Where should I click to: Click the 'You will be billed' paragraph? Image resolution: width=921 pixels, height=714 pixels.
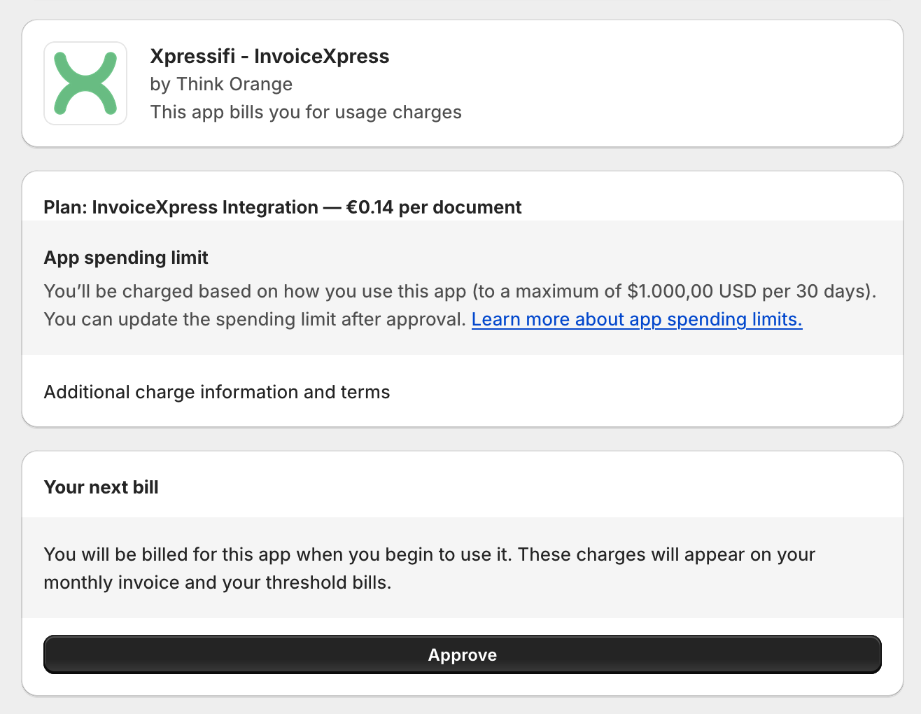(x=430, y=568)
